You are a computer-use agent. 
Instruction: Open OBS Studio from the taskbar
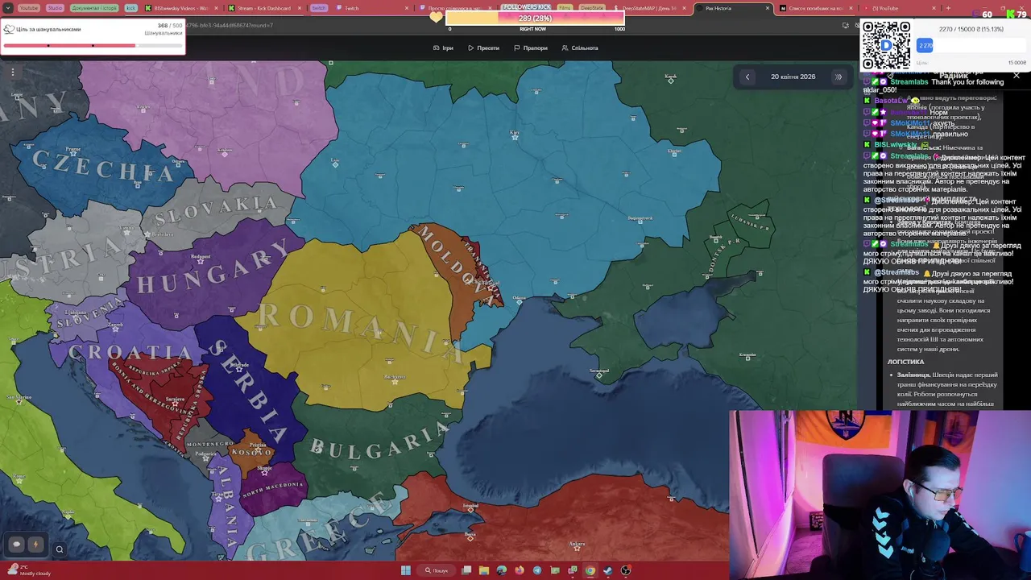pyautogui.click(x=626, y=570)
